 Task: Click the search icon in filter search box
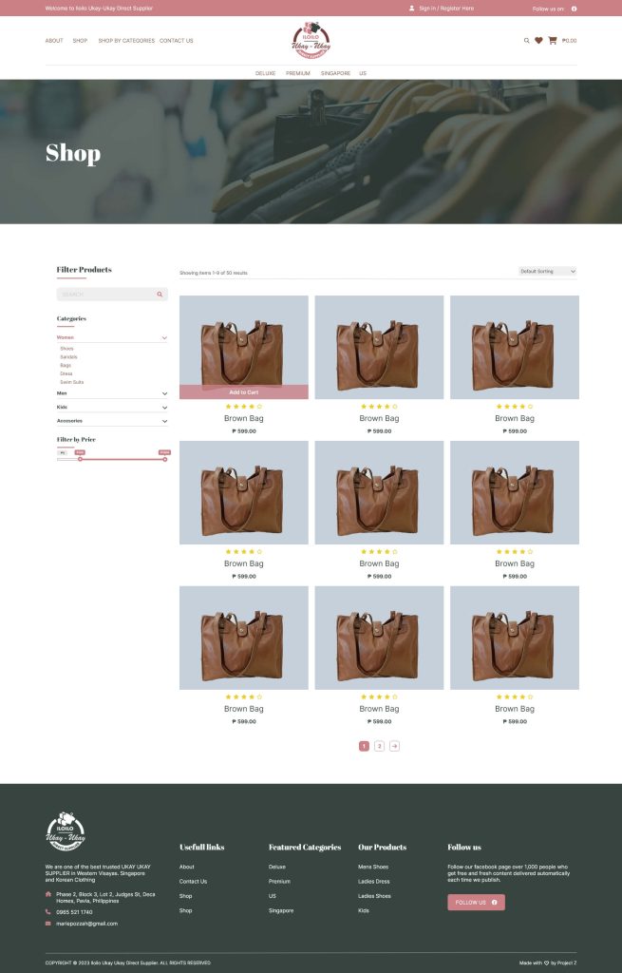click(x=160, y=295)
